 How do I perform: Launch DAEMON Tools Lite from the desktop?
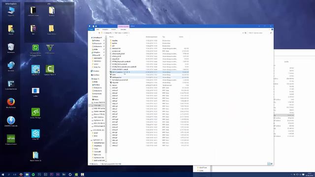click(11, 121)
